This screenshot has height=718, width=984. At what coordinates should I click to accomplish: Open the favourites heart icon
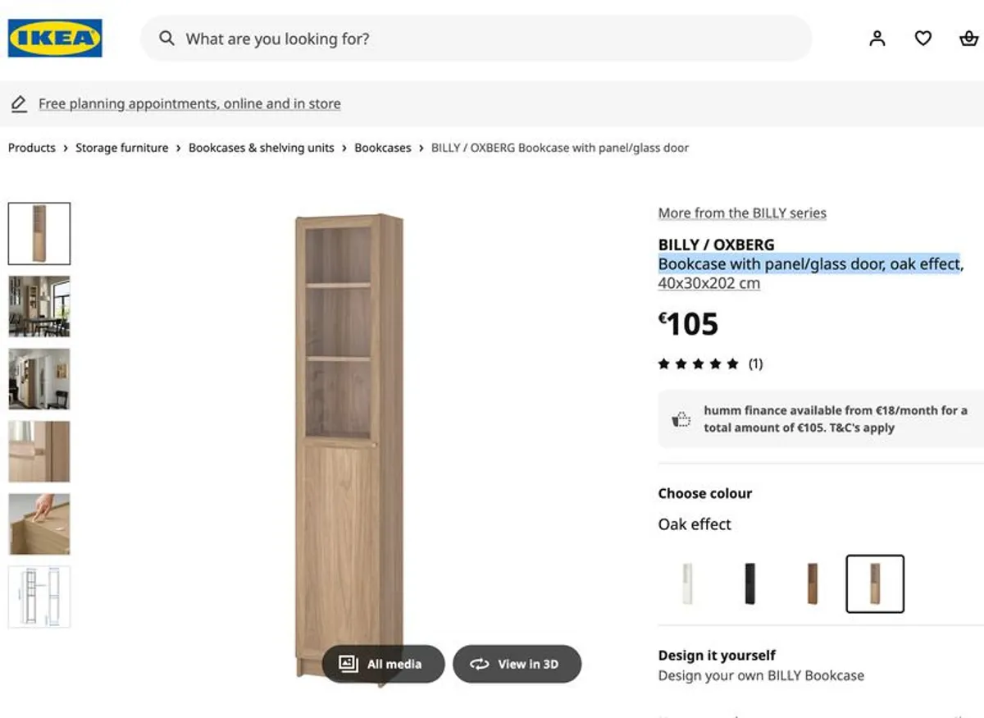click(x=922, y=38)
